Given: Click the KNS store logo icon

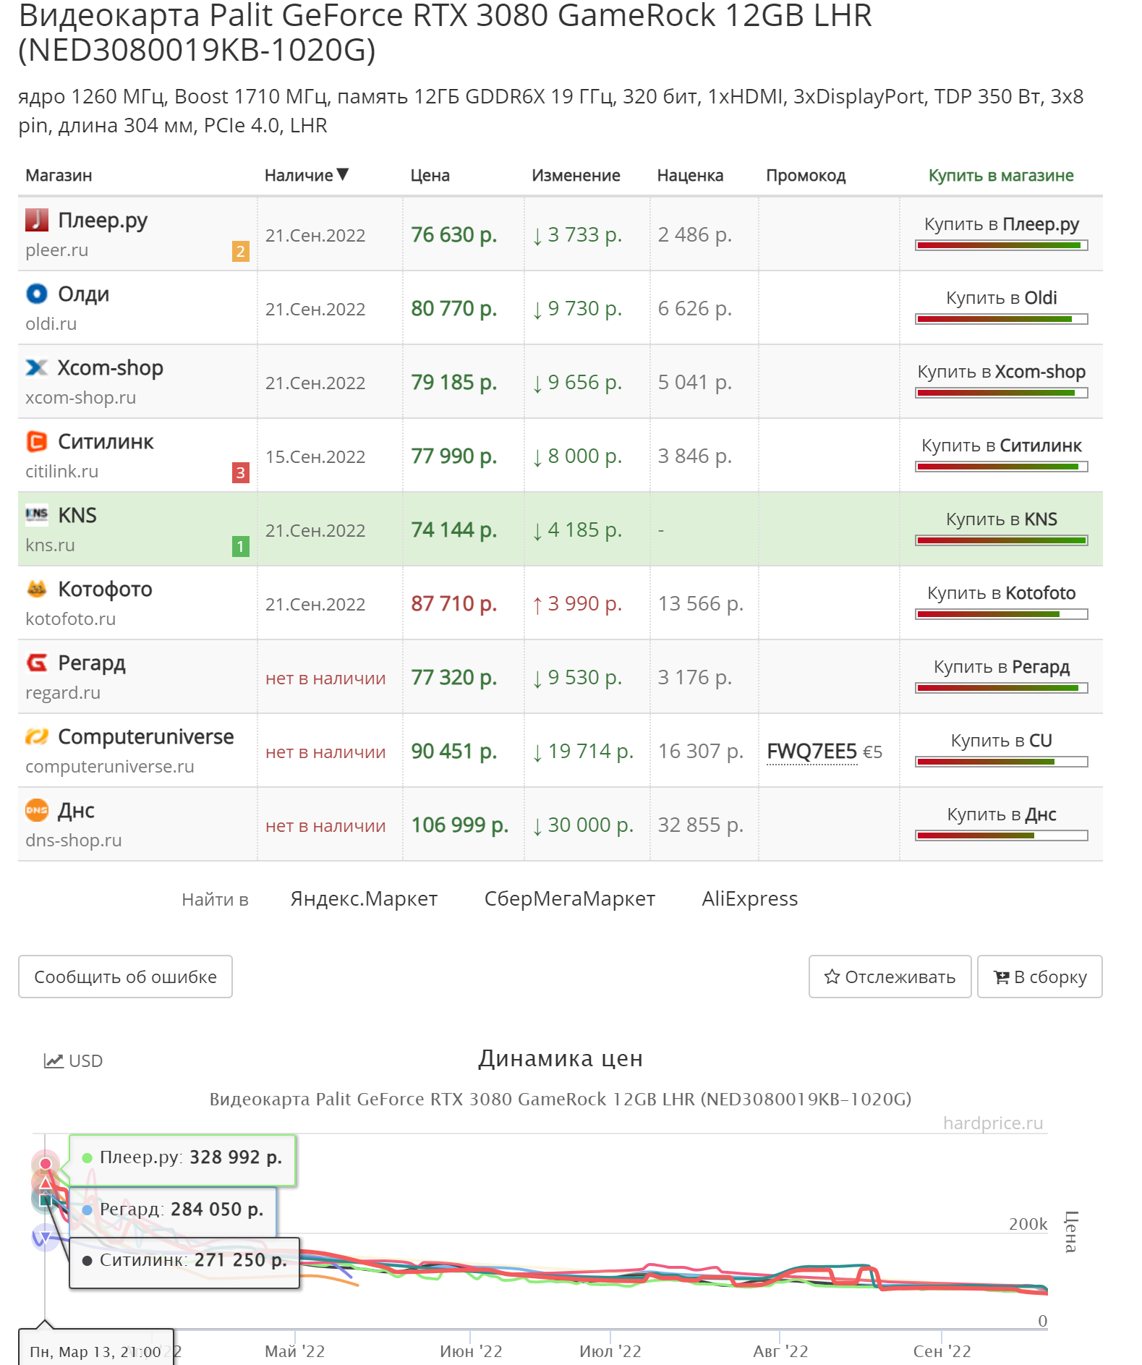Looking at the screenshot, I should (x=37, y=514).
